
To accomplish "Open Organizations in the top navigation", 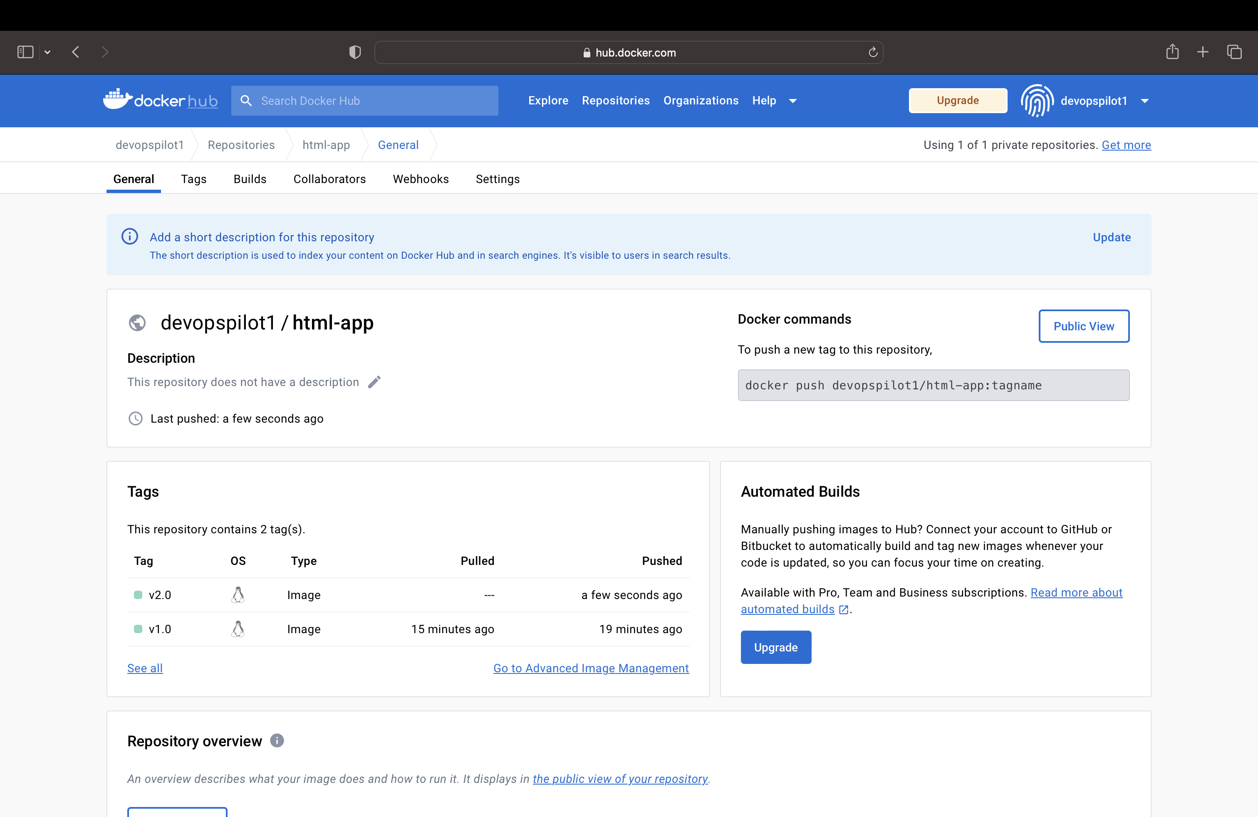I will (x=701, y=100).
